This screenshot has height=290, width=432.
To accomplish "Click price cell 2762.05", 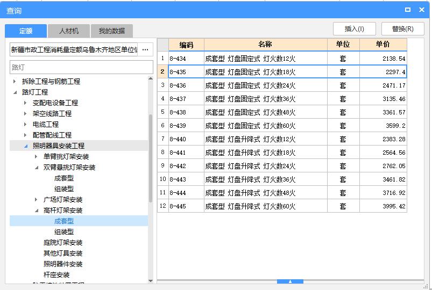I will pyautogui.click(x=383, y=166).
